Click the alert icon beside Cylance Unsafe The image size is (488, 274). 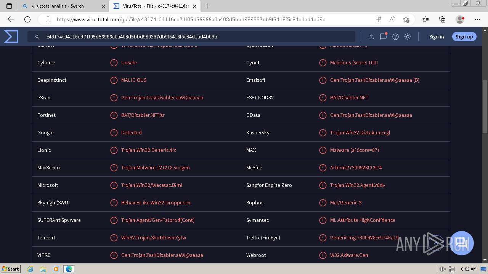click(114, 63)
